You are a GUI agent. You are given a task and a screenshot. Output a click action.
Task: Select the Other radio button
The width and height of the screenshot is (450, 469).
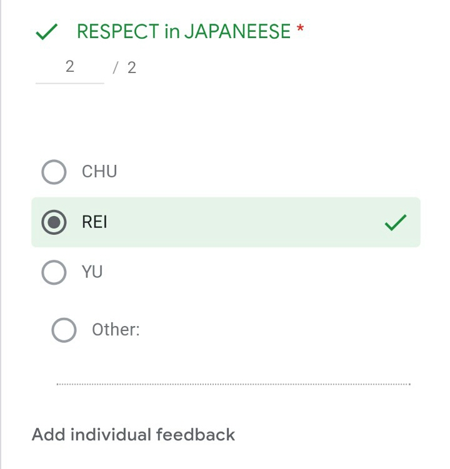(x=64, y=330)
